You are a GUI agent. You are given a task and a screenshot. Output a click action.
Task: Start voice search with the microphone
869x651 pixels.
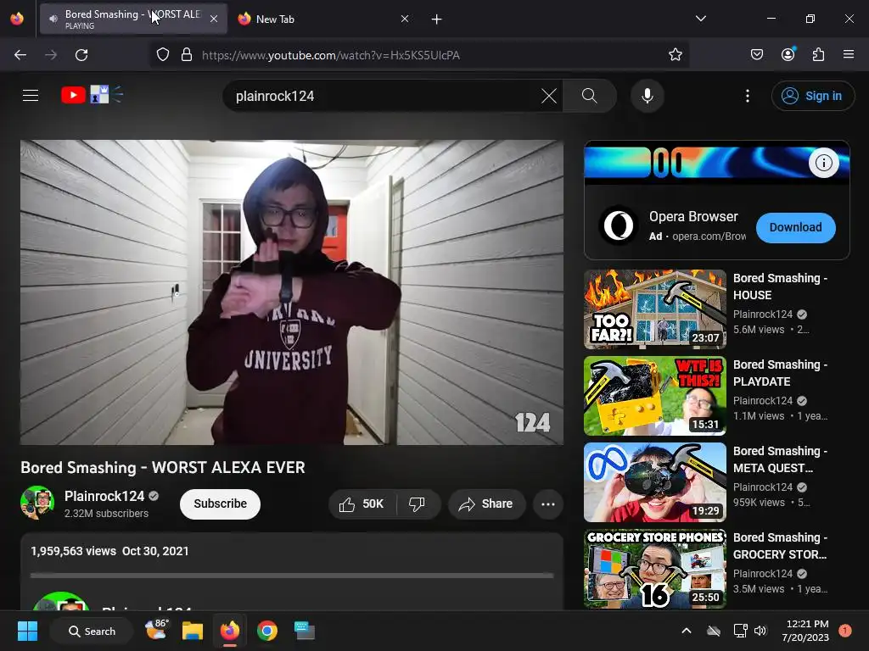coord(647,97)
